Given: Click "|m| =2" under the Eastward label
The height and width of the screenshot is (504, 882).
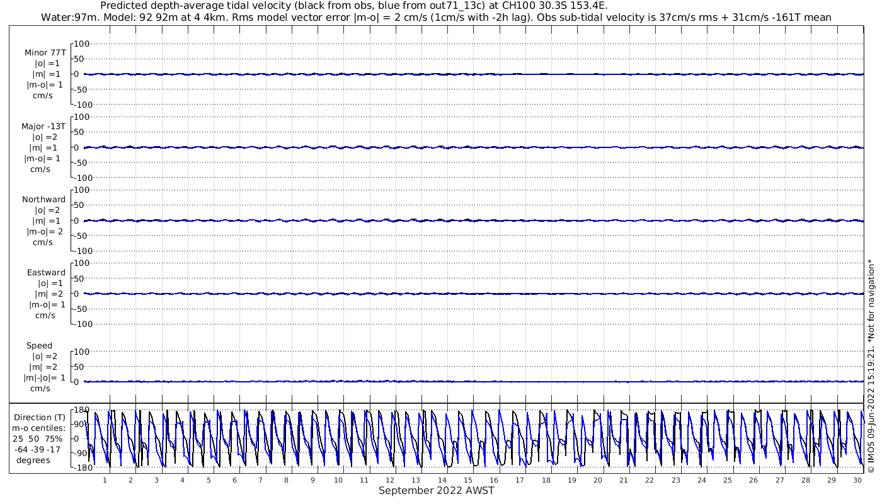Looking at the screenshot, I should pyautogui.click(x=49, y=294).
